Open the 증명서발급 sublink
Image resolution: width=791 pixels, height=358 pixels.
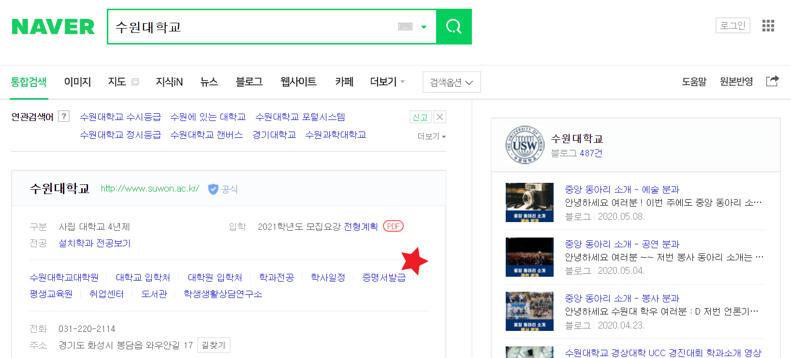[x=384, y=277]
